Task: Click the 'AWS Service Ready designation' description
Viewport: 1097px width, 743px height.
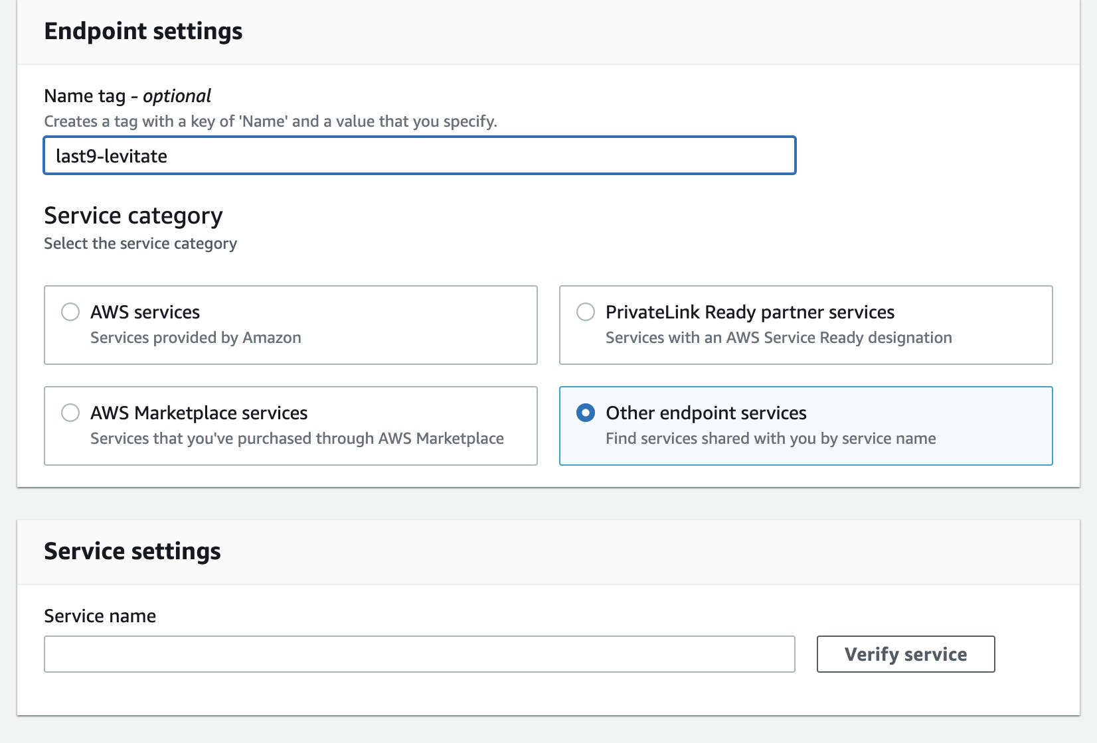Action: 778,338
